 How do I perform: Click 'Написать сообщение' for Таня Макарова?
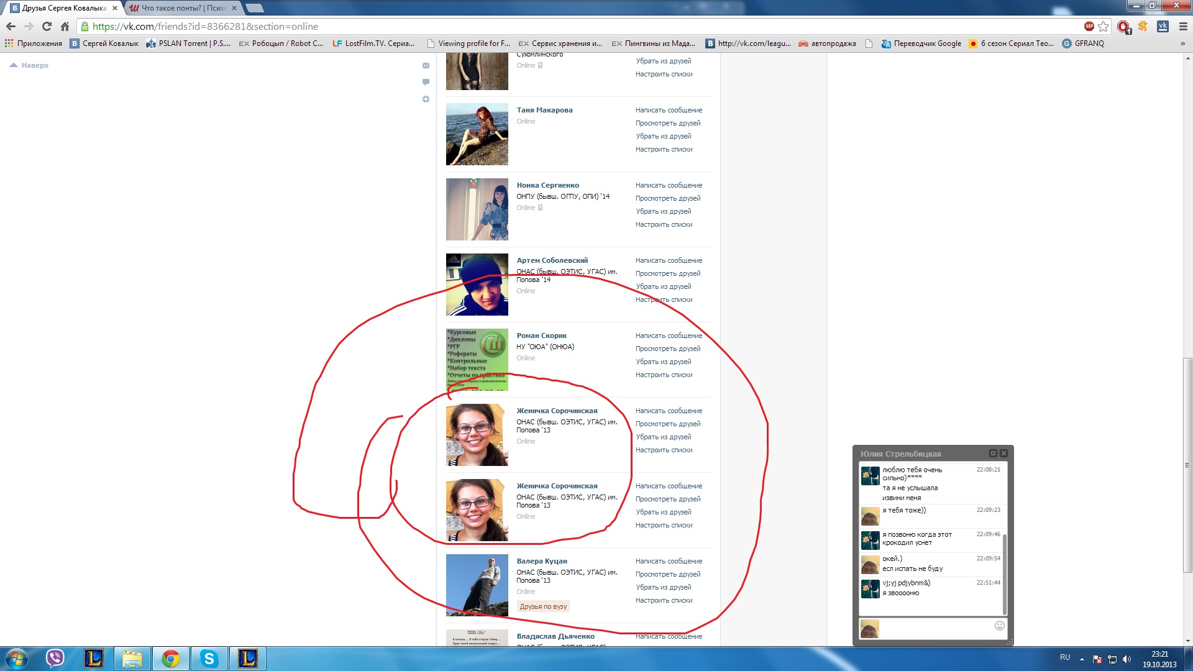(669, 110)
